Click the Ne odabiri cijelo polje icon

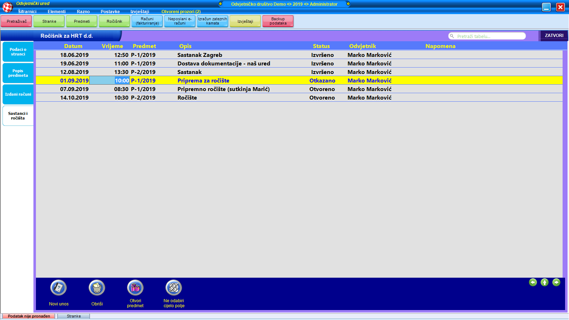(174, 288)
